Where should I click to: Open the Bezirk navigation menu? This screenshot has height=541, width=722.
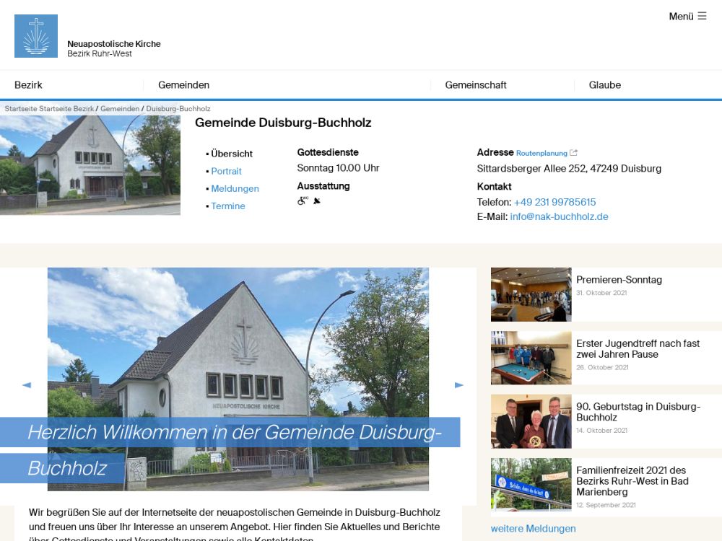pyautogui.click(x=28, y=85)
